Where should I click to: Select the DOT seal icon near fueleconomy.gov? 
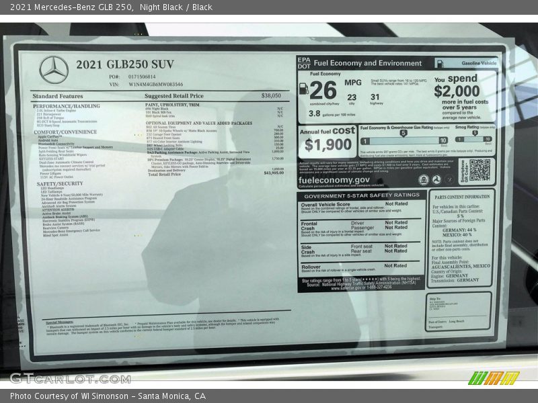436,179
